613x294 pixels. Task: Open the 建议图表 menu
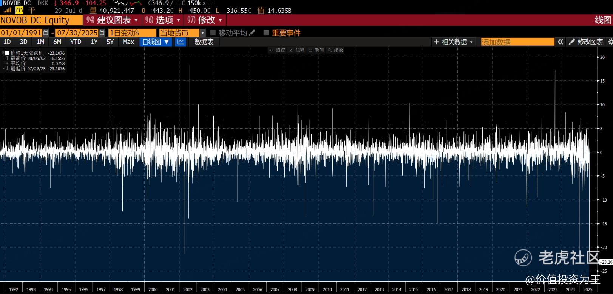pyautogui.click(x=112, y=20)
